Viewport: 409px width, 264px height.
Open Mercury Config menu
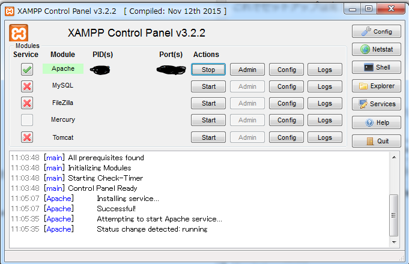point(286,120)
